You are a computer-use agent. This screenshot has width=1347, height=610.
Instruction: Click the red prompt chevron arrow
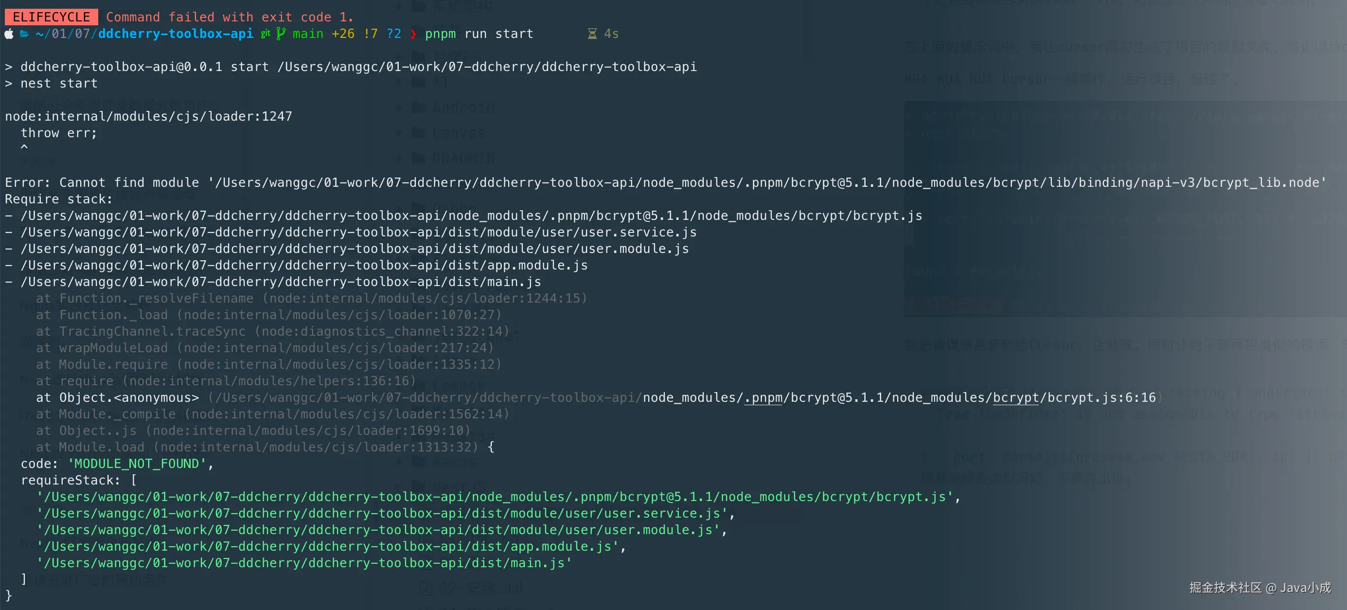(x=413, y=34)
